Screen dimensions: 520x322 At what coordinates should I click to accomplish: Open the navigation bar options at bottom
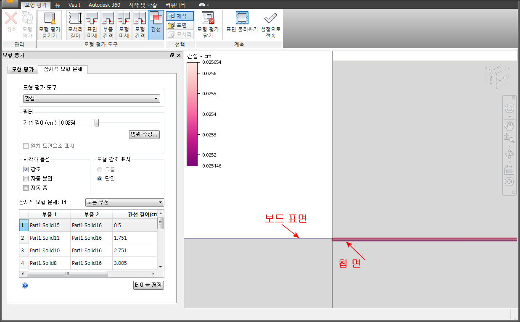coord(514,192)
